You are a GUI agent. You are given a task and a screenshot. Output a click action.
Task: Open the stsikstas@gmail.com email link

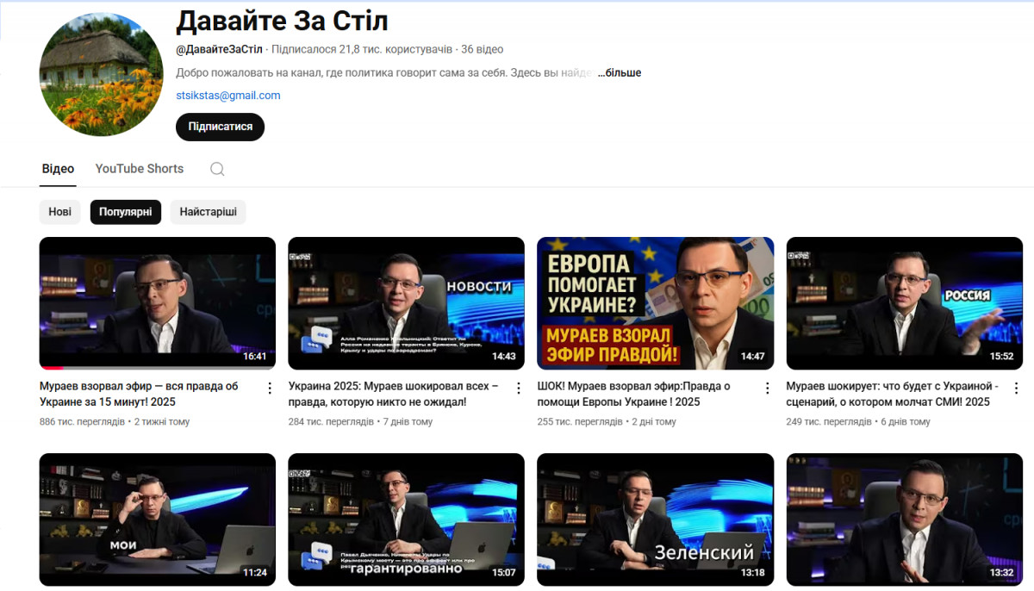pyautogui.click(x=228, y=96)
